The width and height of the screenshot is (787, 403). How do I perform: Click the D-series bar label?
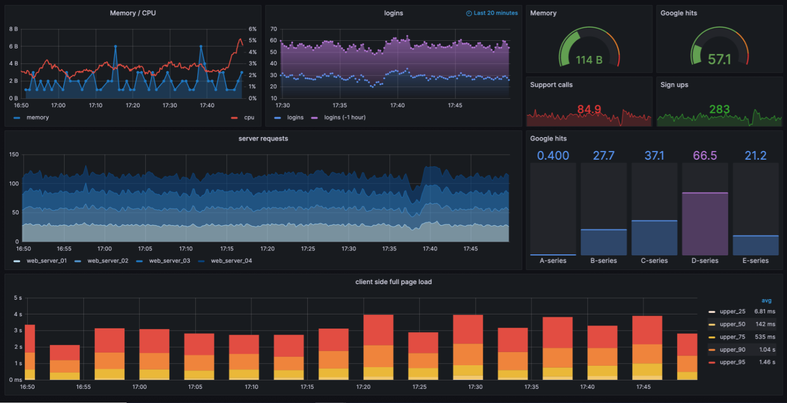tap(705, 260)
